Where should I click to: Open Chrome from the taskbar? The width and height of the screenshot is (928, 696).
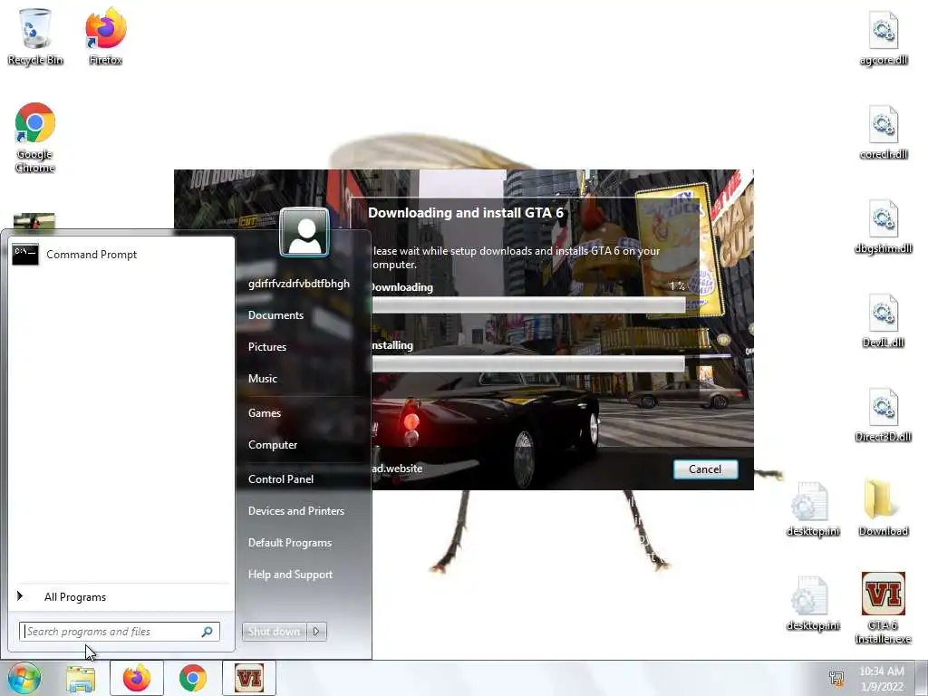[193, 678]
